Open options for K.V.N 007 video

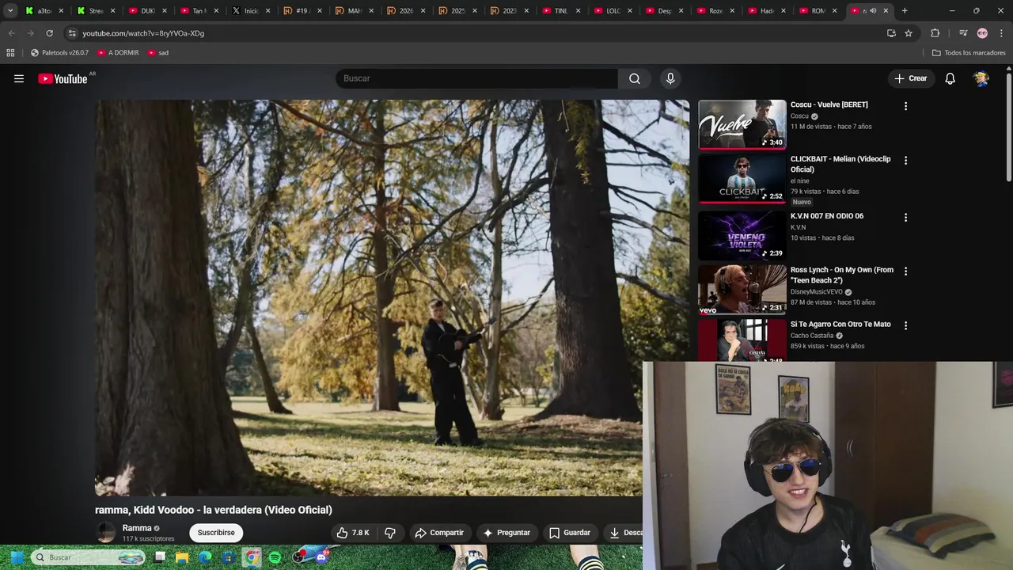[x=905, y=217]
